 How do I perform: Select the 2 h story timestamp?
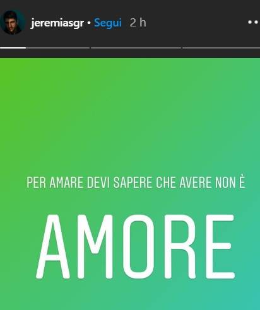138,23
